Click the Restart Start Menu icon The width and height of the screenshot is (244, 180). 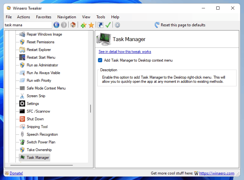point(22,57)
